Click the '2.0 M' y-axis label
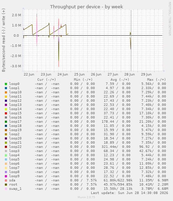Viewport: 173px width, 201px height. (x=16, y=15)
